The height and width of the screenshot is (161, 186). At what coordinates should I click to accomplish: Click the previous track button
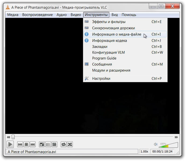pyautogui.click(x=20, y=144)
